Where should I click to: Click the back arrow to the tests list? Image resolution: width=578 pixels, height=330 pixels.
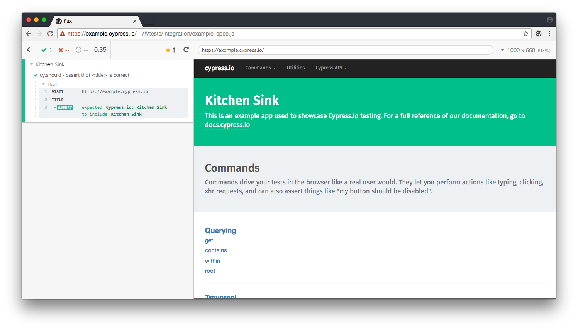(29, 50)
